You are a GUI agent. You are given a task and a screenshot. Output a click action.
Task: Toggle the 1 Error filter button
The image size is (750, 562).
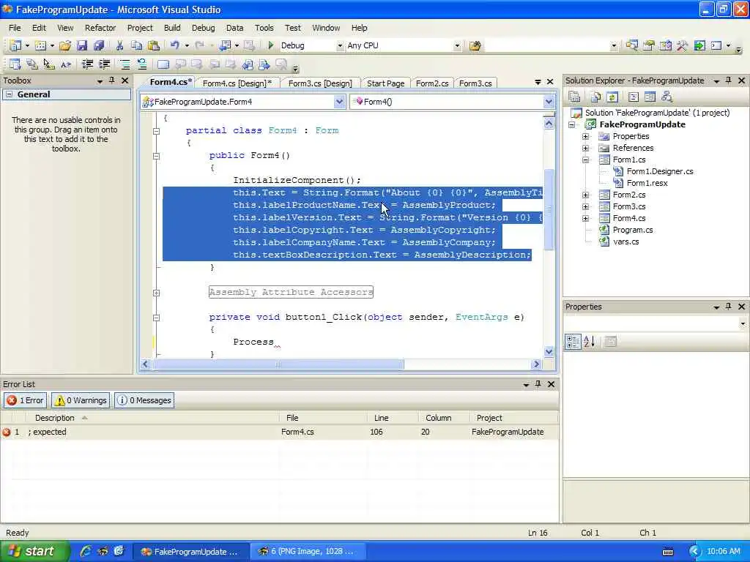pyautogui.click(x=26, y=400)
